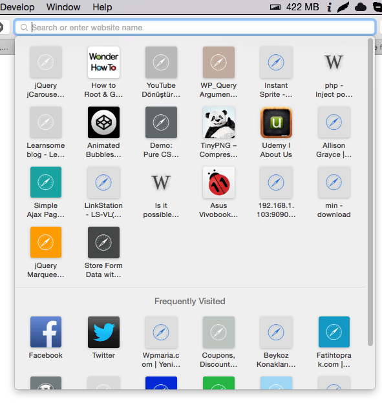Open the Develop menu
382x412 pixels.
tap(17, 7)
